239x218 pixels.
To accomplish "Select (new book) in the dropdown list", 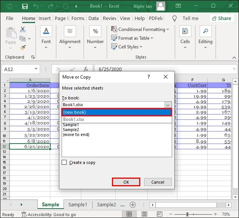I will (x=117, y=112).
